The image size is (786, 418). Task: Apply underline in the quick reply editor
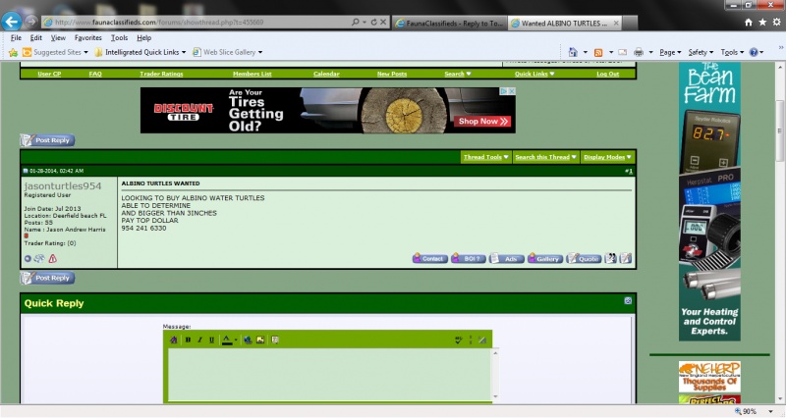211,340
